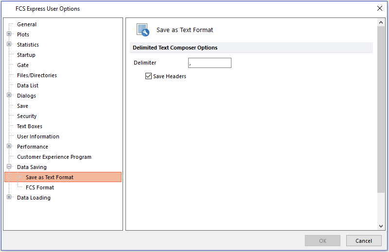Open FCS Format options
Screen dimensions: 389x252
(40, 187)
